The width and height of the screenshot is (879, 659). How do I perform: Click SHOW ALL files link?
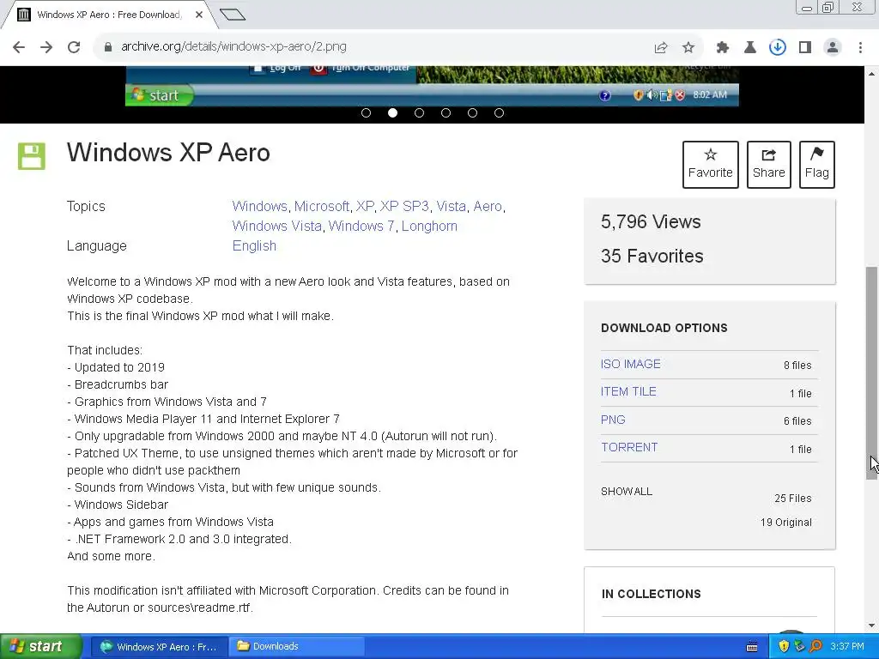[x=627, y=492]
